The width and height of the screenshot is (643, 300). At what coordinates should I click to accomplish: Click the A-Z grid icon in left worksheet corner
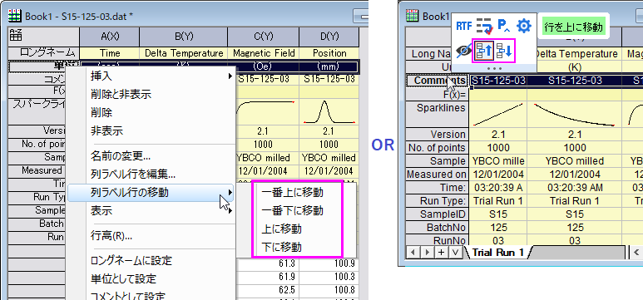[x=16, y=36]
